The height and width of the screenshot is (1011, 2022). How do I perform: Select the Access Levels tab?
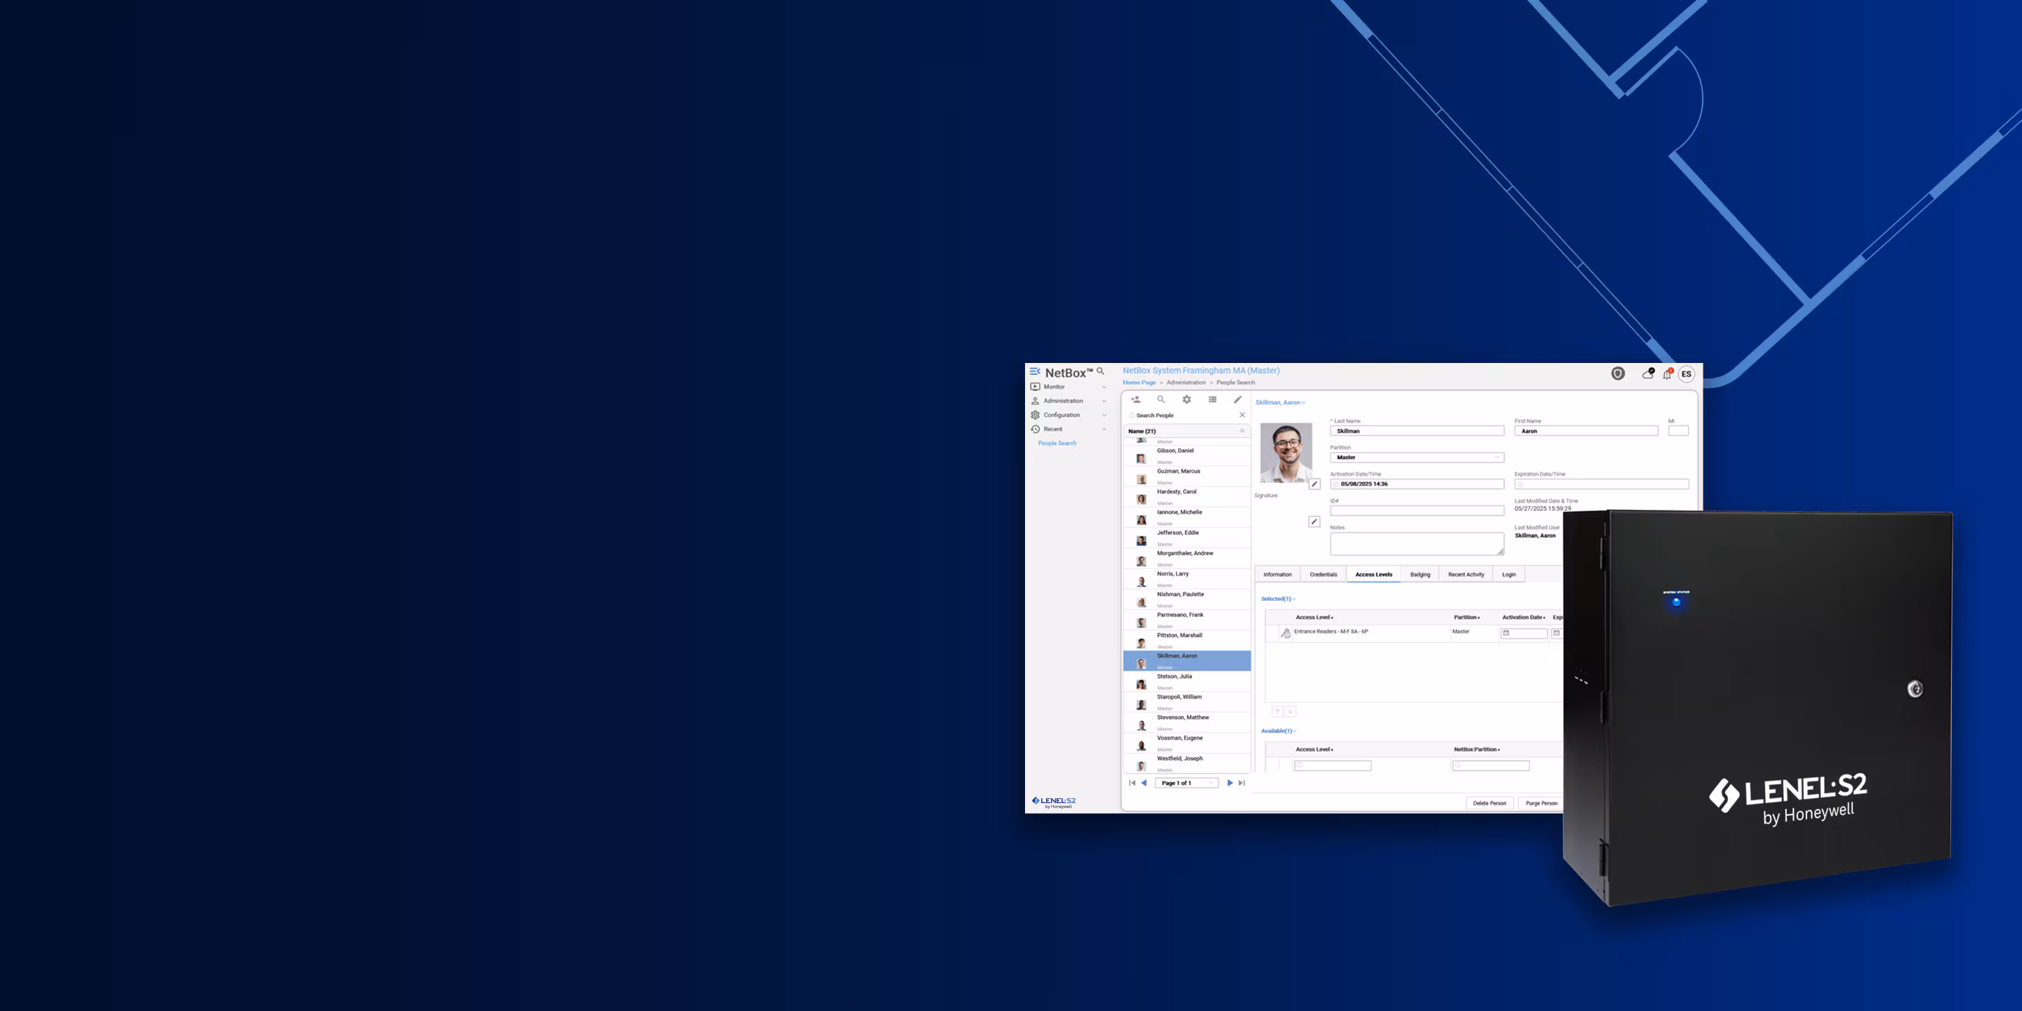[1374, 574]
